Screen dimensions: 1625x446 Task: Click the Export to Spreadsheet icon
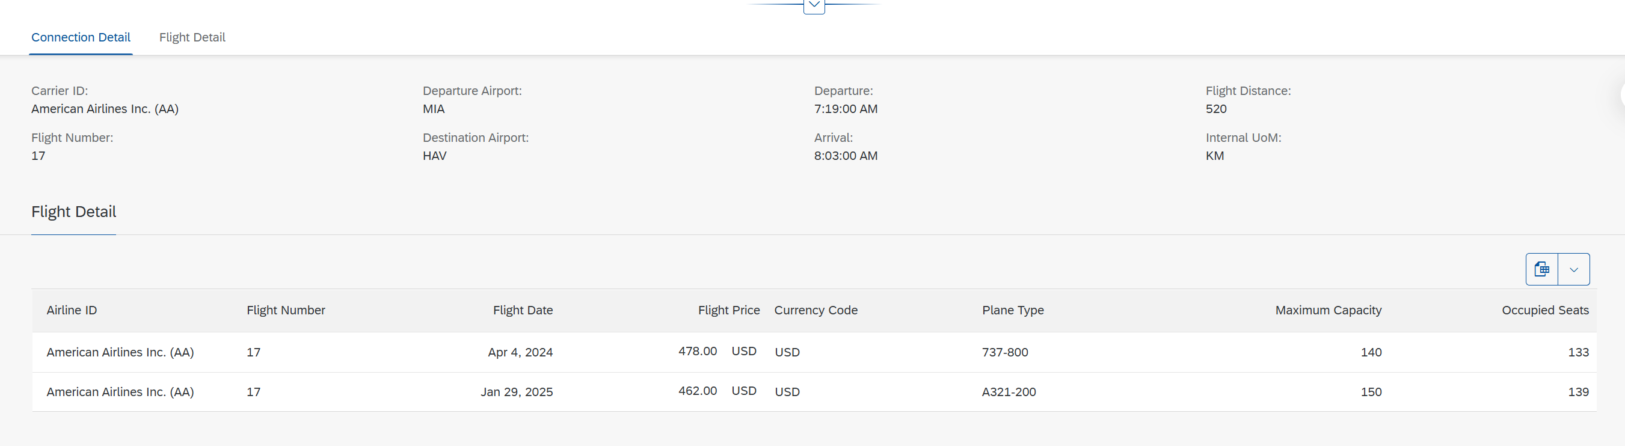[1541, 269]
